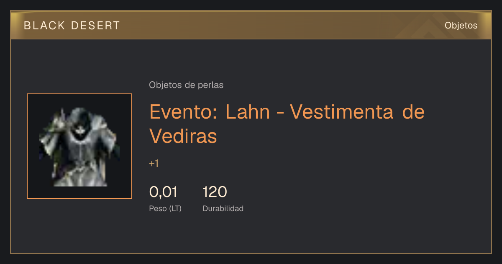
Task: Open the Objetos link in header
Action: click(x=461, y=26)
